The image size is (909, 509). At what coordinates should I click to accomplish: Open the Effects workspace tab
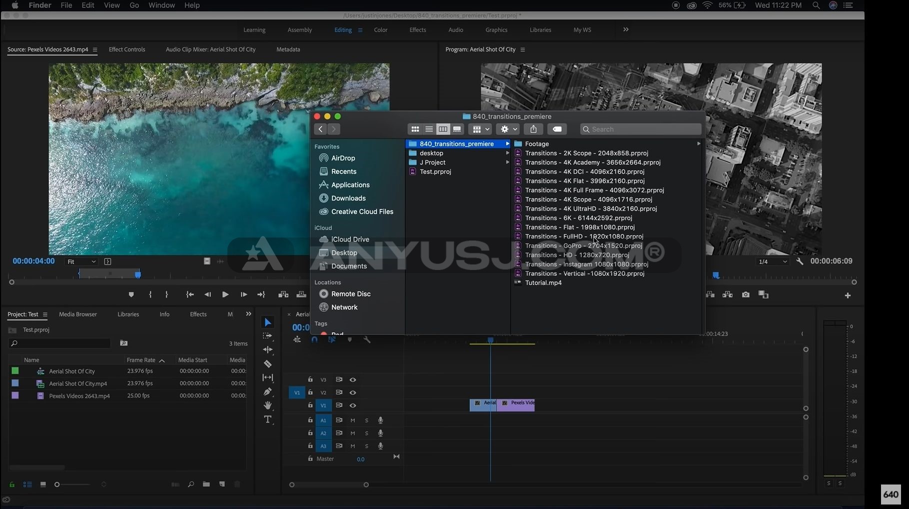[418, 30]
